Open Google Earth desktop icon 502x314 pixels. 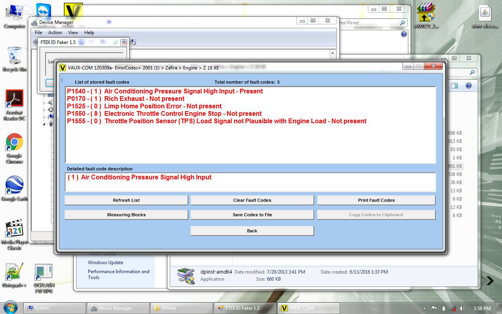[14, 188]
